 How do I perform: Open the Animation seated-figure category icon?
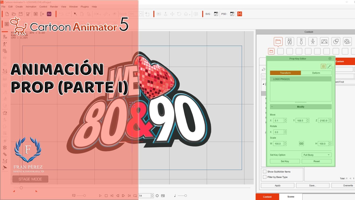(313, 41)
